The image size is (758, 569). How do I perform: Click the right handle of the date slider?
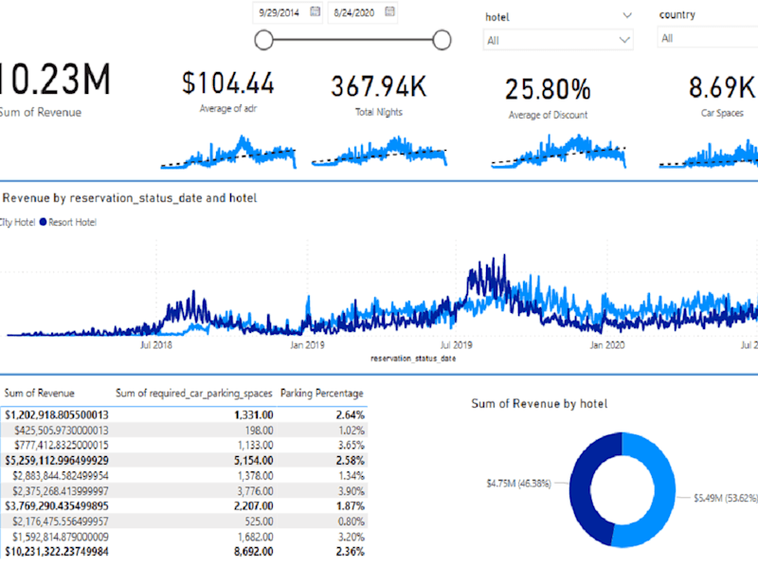(442, 40)
